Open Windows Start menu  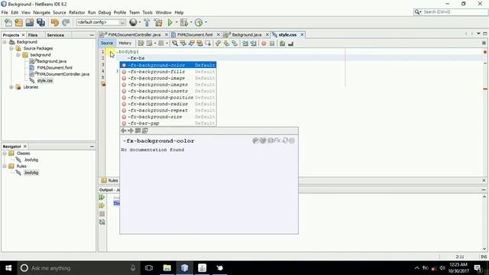pos(8,268)
